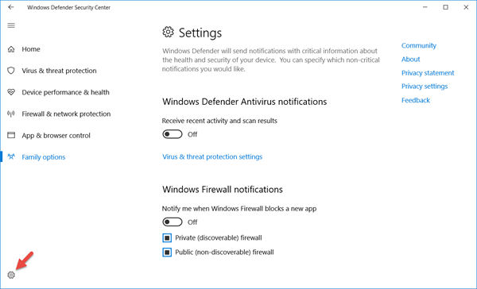Open Virus & threat protection settings link

pyautogui.click(x=212, y=157)
